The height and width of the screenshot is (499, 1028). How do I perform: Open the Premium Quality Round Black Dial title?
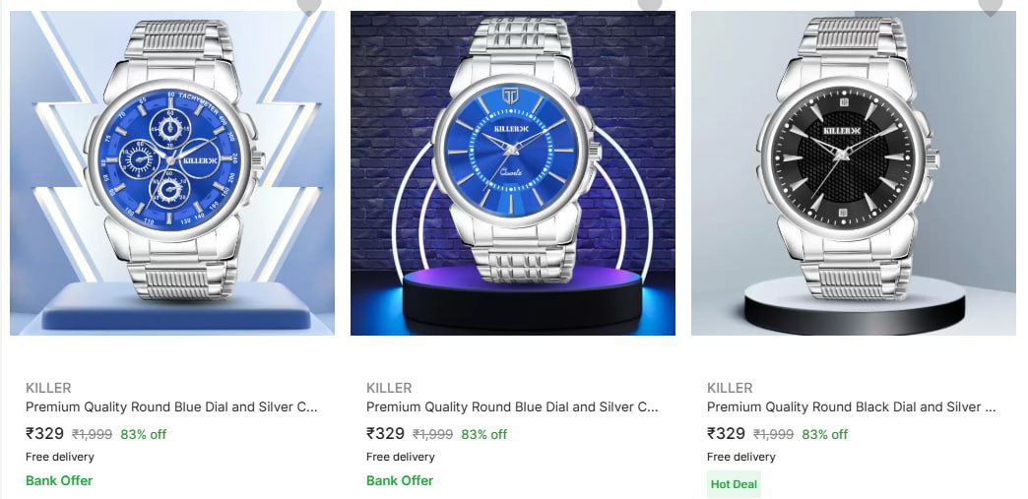click(853, 407)
